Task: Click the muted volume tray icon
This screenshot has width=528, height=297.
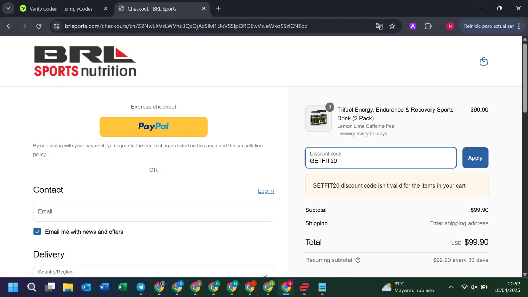Action: (x=474, y=287)
